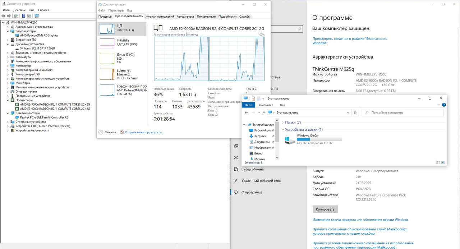The height and width of the screenshot is (249, 460).
Task: Click the blue Explorer help question icon
Action: 444,105
